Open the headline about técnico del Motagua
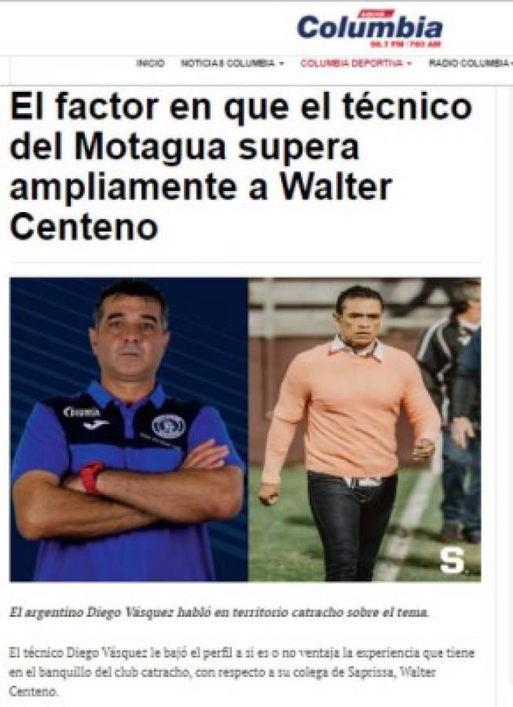 (241, 166)
